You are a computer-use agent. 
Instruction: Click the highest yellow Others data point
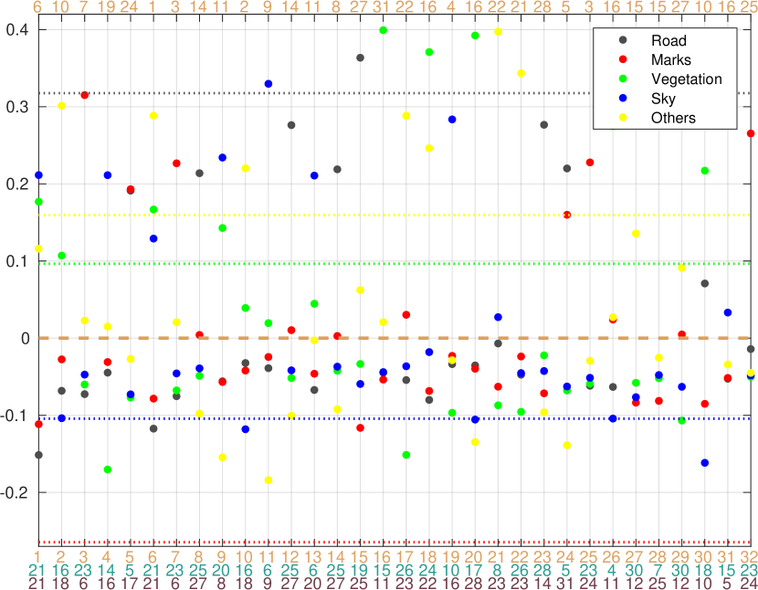coord(498,32)
